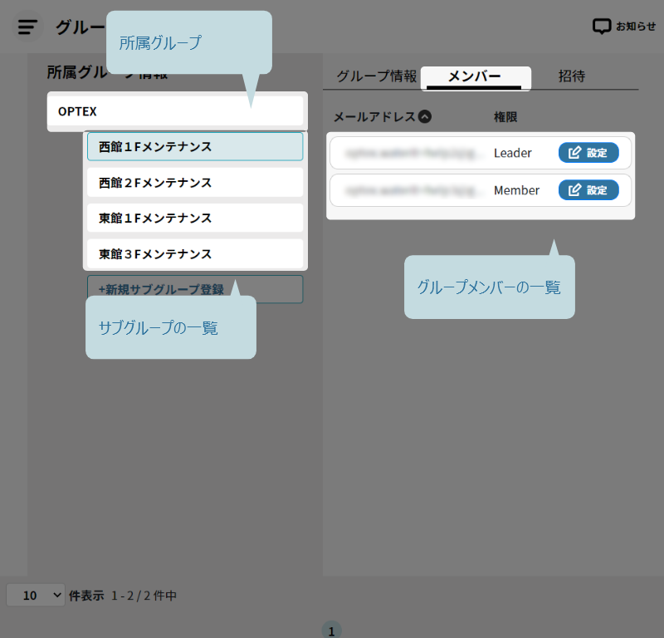664x638 pixels.
Task: Select 西館1Fメンテナンス subgroup
Action: point(195,147)
